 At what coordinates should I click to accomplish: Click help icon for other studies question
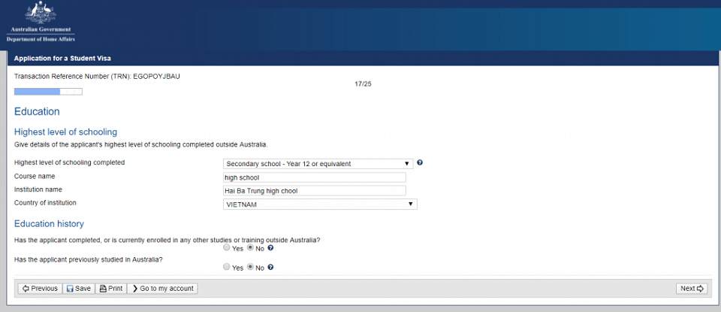pos(270,248)
